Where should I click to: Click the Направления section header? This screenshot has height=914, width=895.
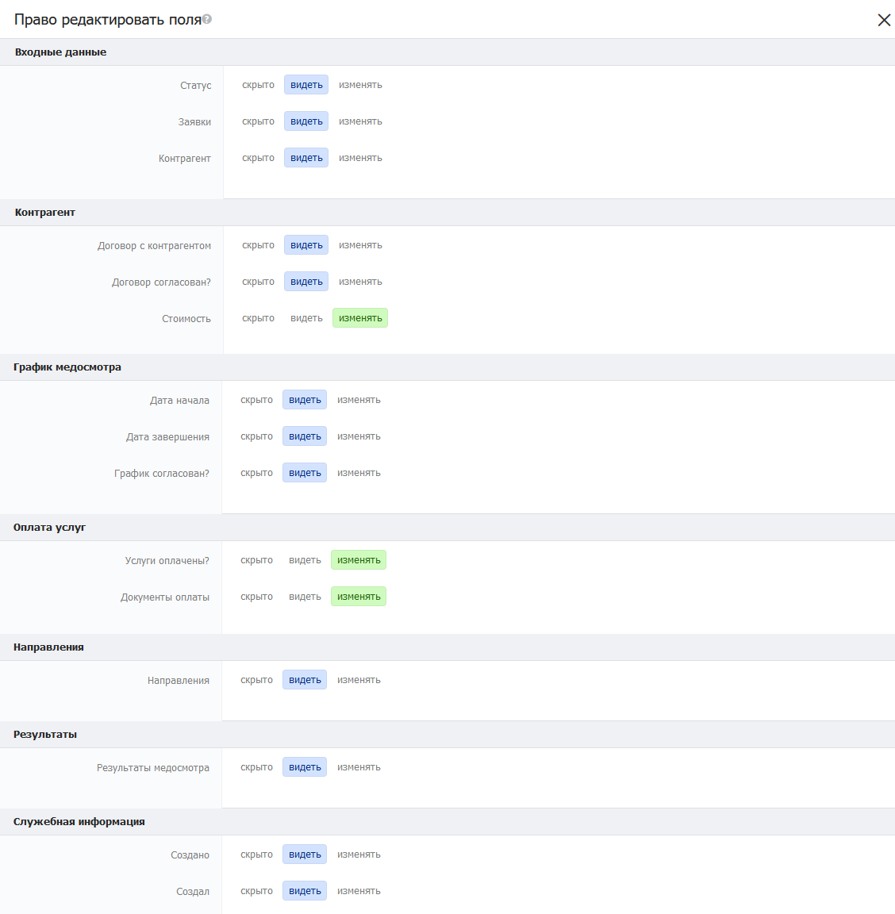tap(447, 647)
